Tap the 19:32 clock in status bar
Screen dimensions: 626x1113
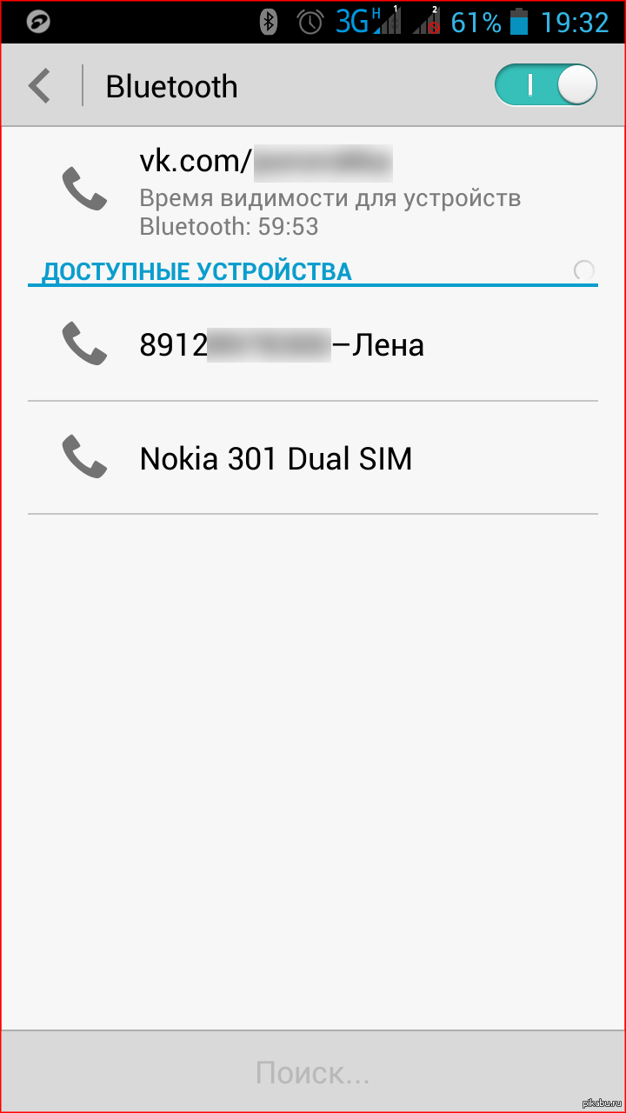click(575, 22)
